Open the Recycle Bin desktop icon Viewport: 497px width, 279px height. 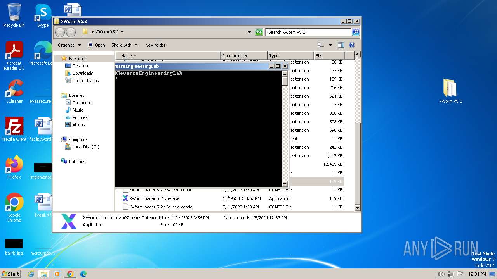pos(14,15)
